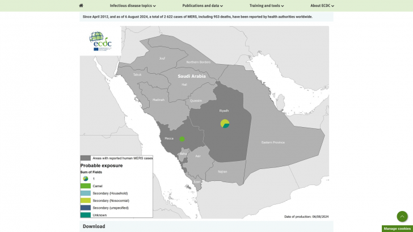
Task: Click the Camel green legend swatch
Action: pyautogui.click(x=86, y=186)
